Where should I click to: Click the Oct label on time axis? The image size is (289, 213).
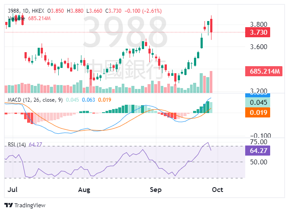tap(217, 190)
